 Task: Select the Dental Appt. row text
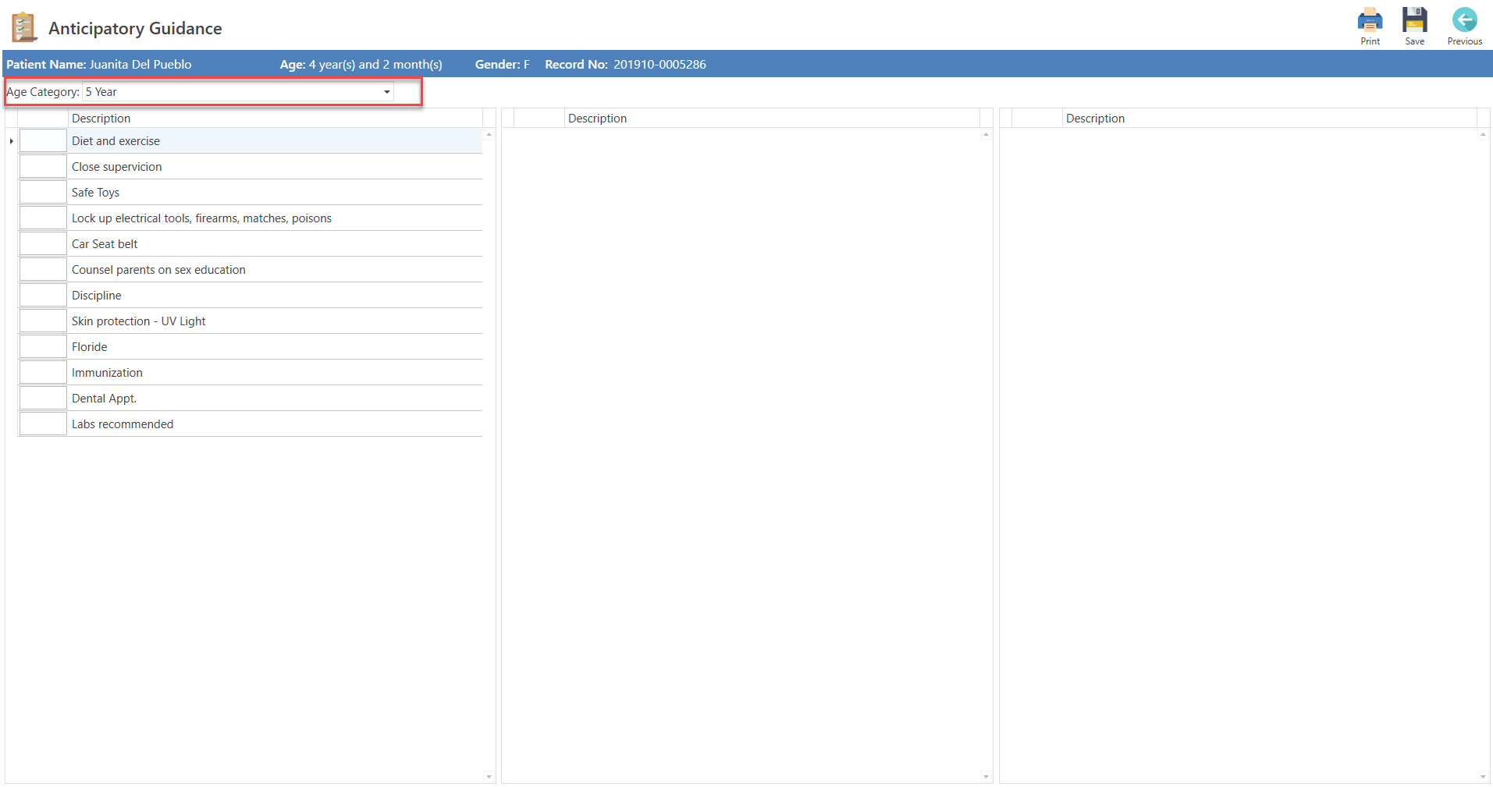[104, 399]
